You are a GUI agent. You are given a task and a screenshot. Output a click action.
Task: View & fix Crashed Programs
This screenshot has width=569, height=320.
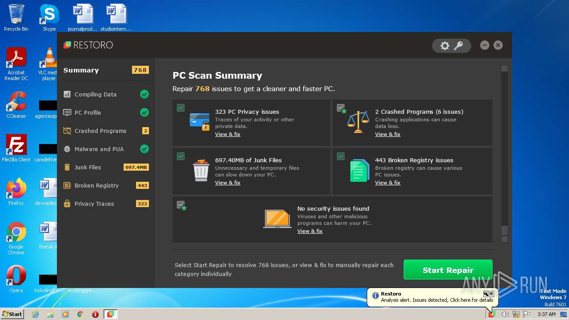coord(388,134)
